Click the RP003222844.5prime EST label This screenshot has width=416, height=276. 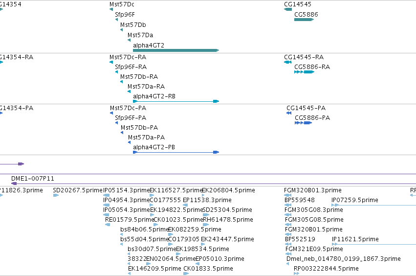[x=326, y=269]
